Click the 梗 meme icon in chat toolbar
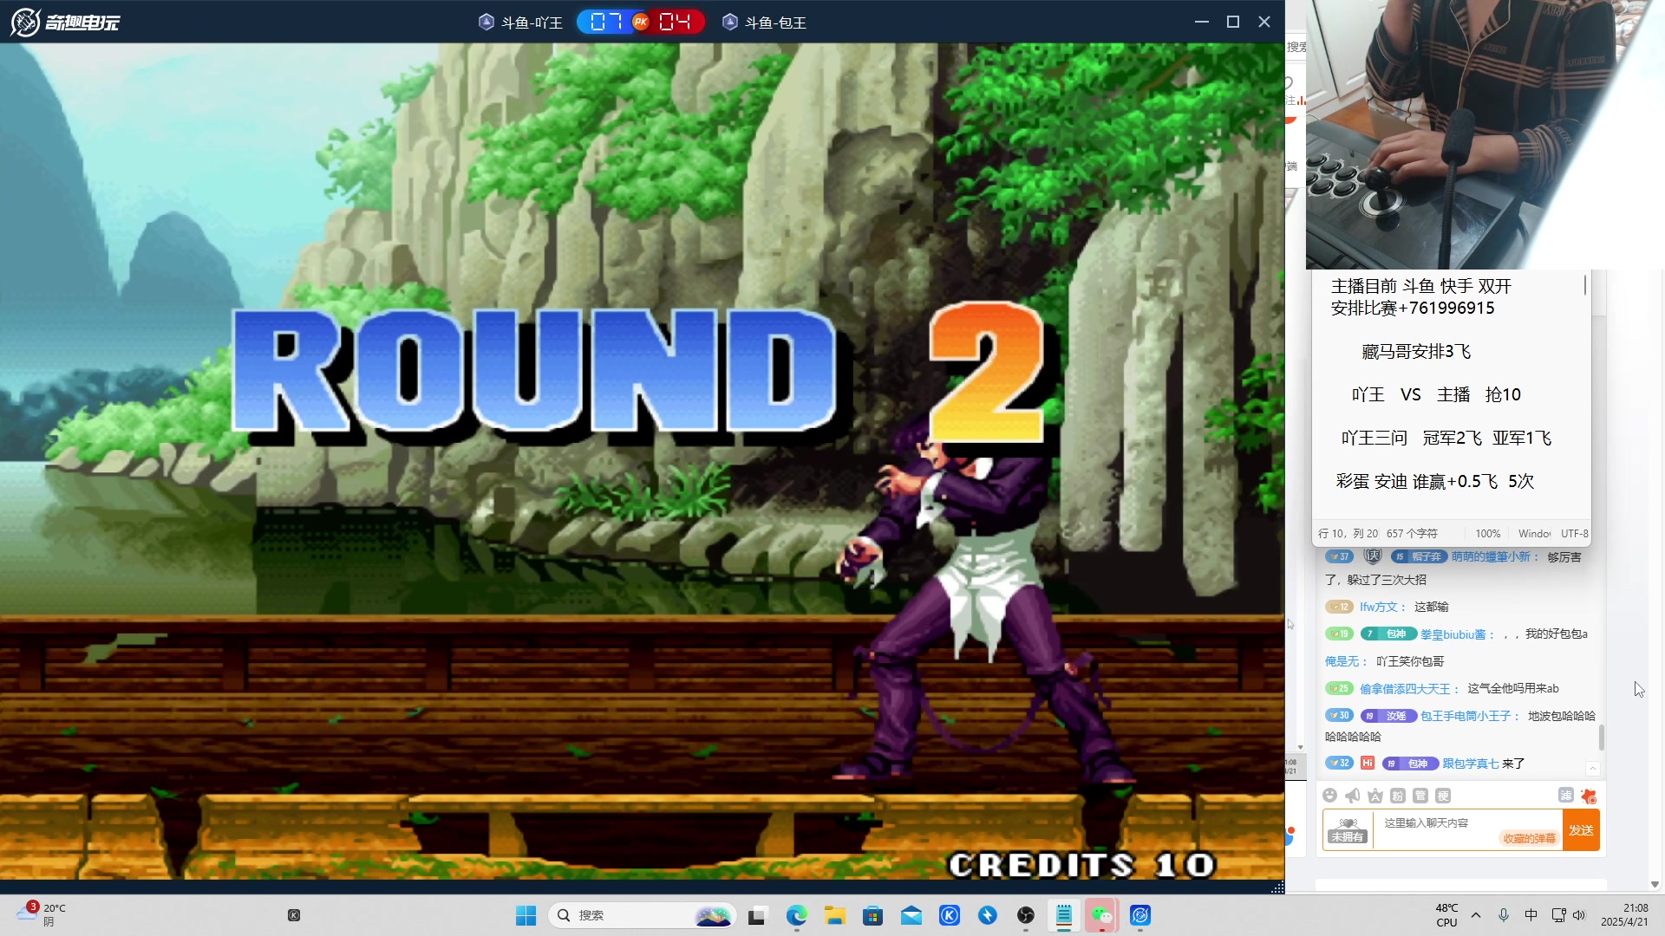Viewport: 1665px width, 936px height. [1442, 796]
